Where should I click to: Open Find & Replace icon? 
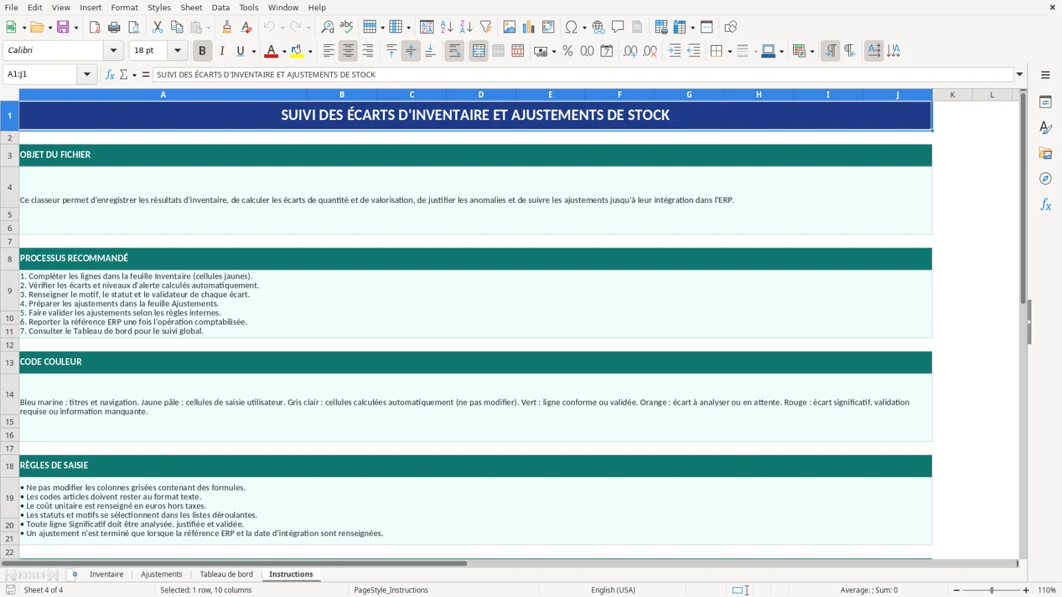pyautogui.click(x=327, y=27)
